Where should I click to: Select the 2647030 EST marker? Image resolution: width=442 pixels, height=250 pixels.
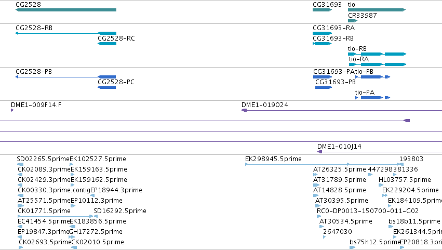click(325, 237)
